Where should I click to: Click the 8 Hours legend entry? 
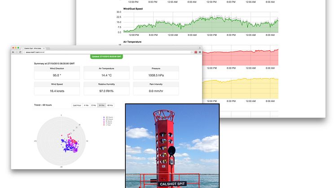point(108,121)
